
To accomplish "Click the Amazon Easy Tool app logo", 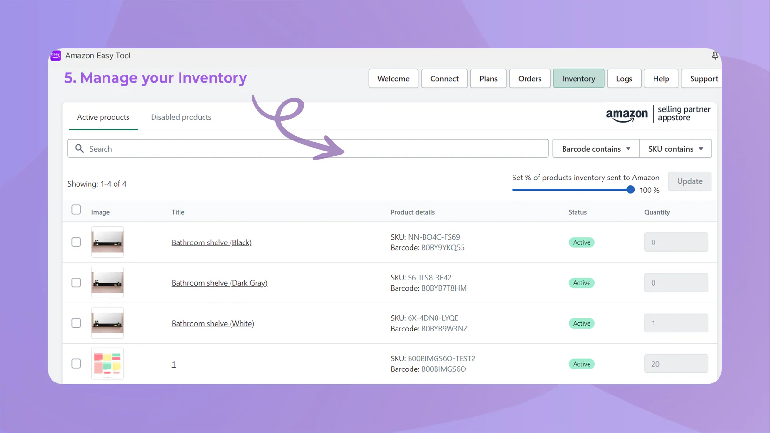I will click(x=56, y=55).
